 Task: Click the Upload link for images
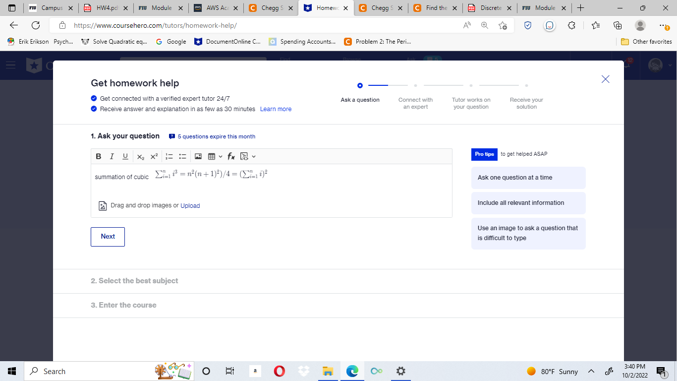pyautogui.click(x=190, y=205)
